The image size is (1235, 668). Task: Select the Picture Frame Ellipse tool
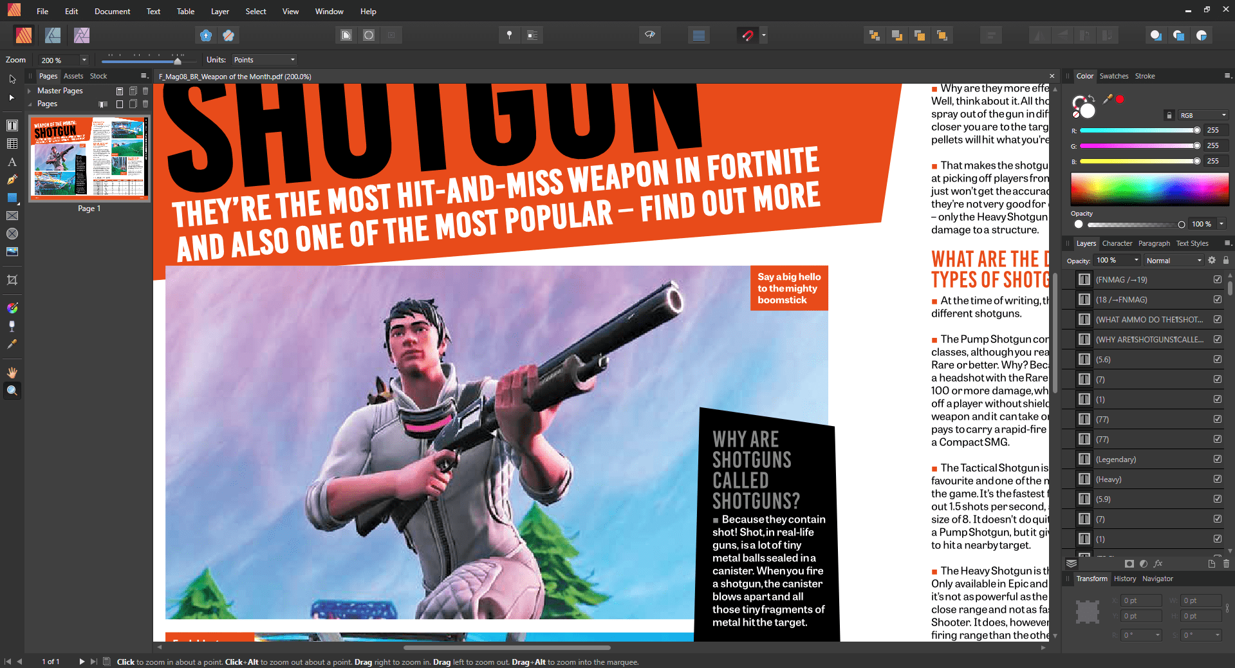tap(12, 234)
